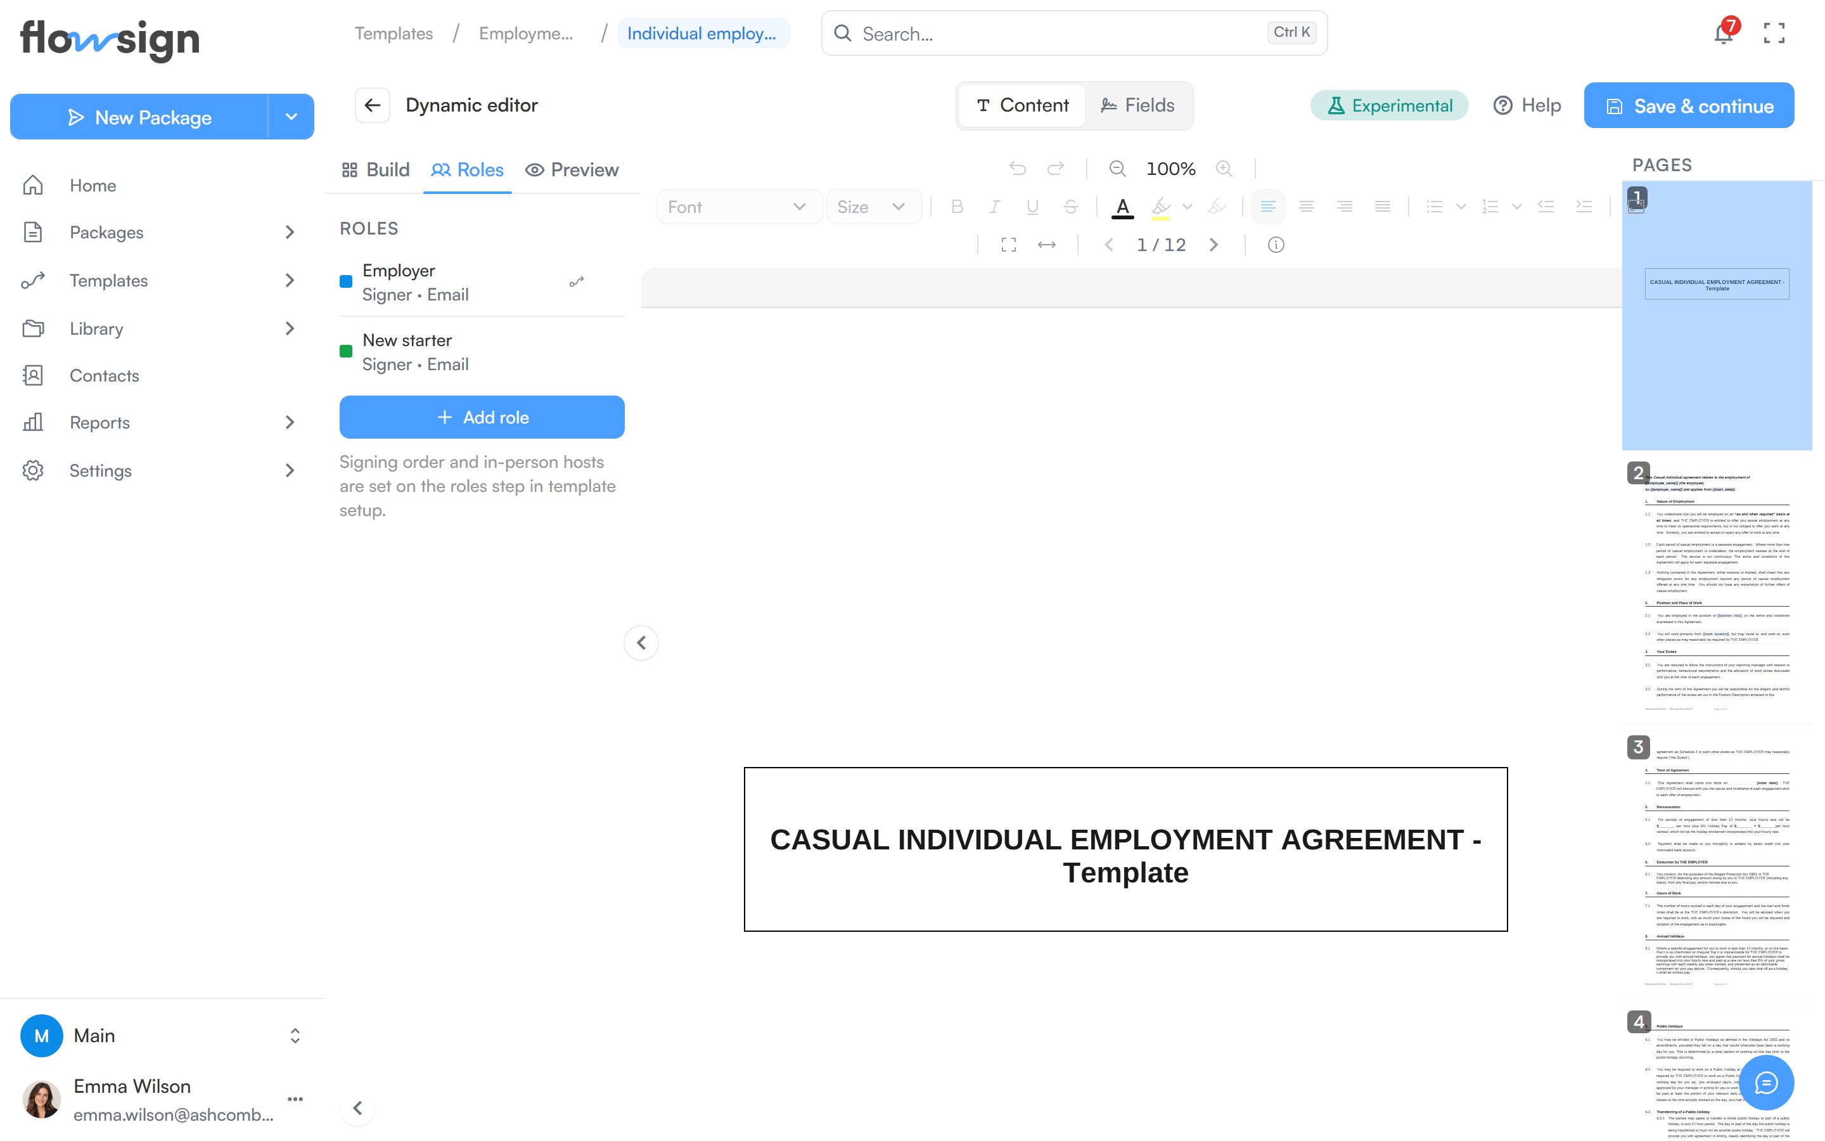Click the Add role button

pos(482,417)
